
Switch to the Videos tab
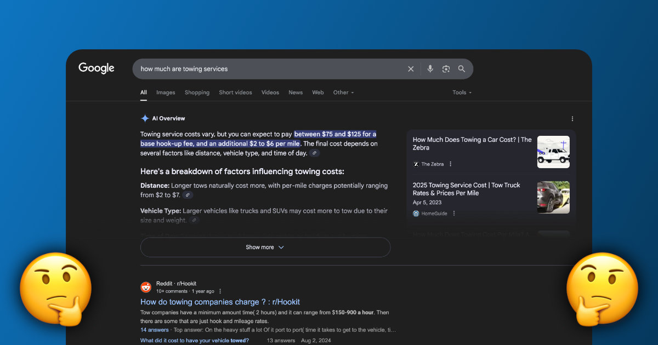[x=270, y=93]
